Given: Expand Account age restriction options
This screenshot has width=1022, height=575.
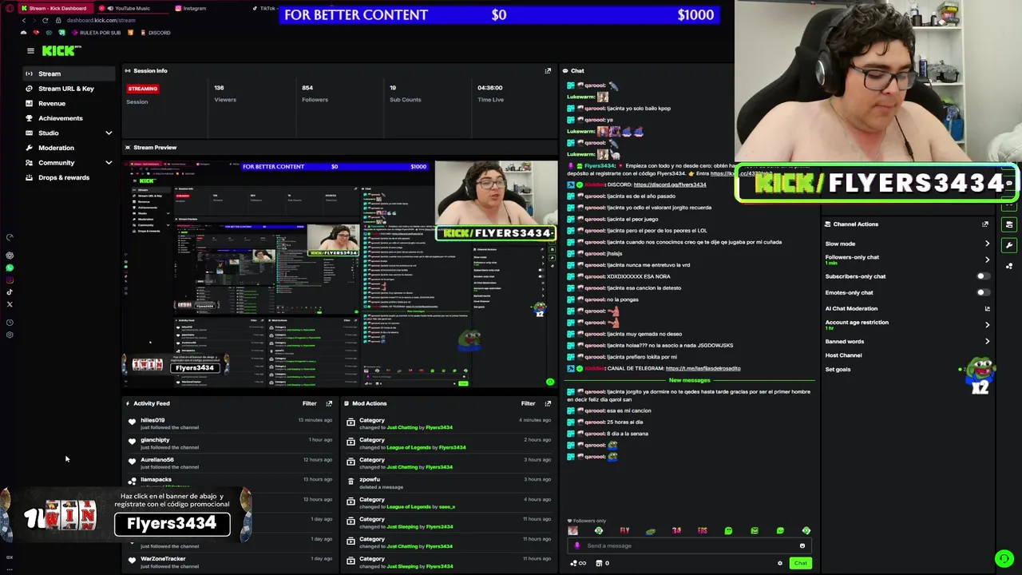Looking at the screenshot, I should click(987, 325).
